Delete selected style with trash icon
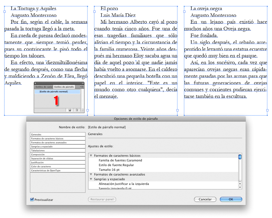272x218 pixels. (77, 110)
